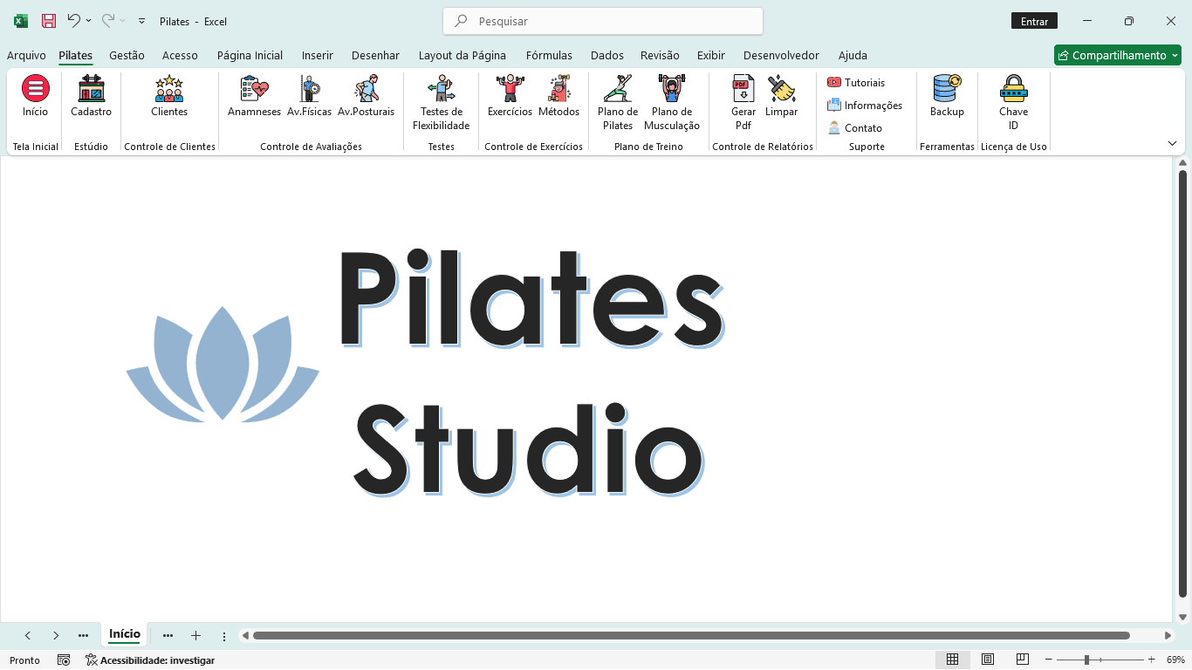
Task: Go to next sheet arrow
Action: click(x=56, y=636)
